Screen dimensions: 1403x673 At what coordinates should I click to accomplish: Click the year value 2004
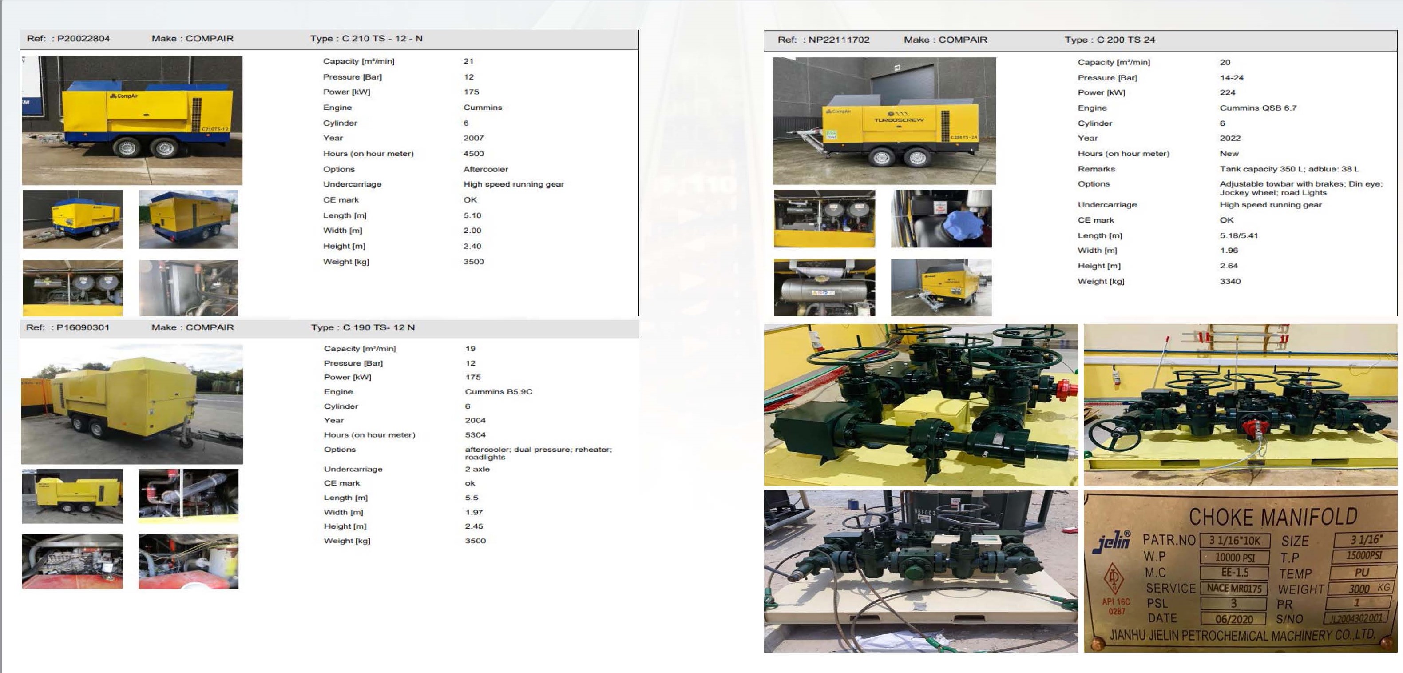(475, 420)
